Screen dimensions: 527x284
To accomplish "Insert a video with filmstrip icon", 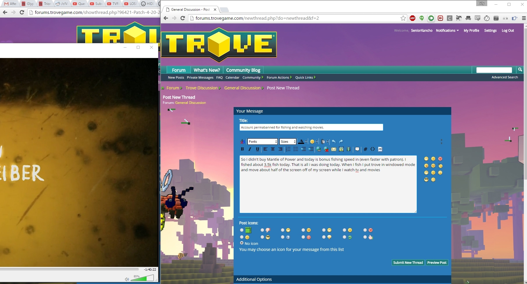I will 349,149.
